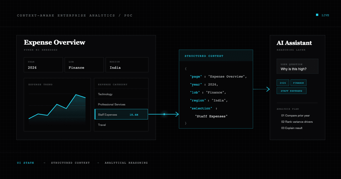Viewport: 341px width, 179px height.
Task: Select the UI STATE footer step
Action: (x=26, y=163)
